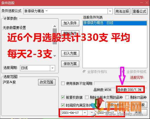Viewport: 150px width, 119px height.
Task: Check the 使用涨跌不定周期 option
Action: click(x=63, y=83)
